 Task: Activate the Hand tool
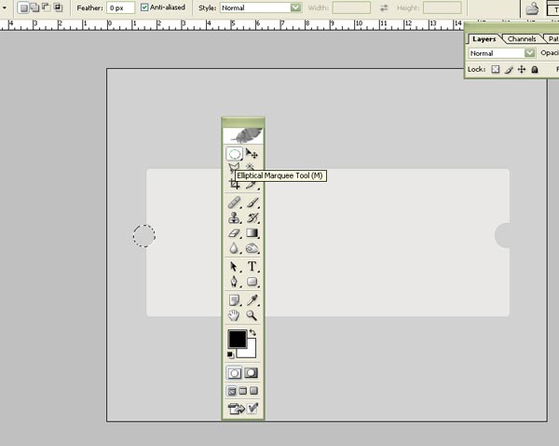234,315
